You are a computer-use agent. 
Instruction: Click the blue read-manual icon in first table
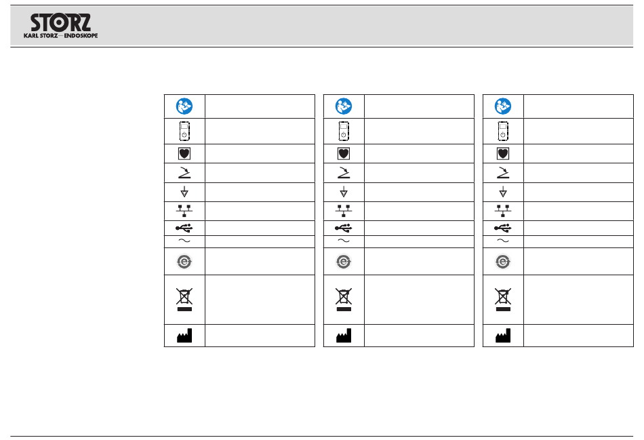pos(184,106)
